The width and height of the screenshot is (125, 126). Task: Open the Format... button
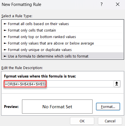(x=108, y=107)
